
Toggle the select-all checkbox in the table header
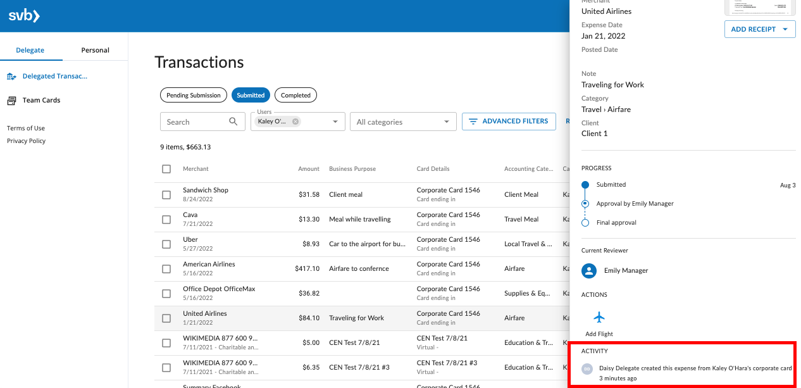(x=166, y=169)
